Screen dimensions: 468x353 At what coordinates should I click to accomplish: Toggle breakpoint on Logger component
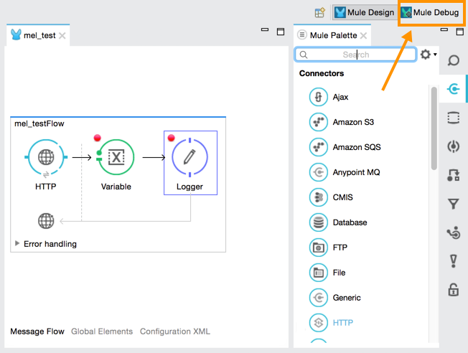(x=171, y=138)
